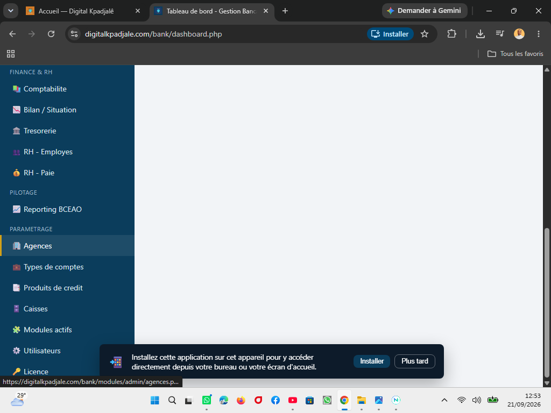The height and width of the screenshot is (413, 551).
Task: Open RH - Employes page
Action: (x=67, y=152)
